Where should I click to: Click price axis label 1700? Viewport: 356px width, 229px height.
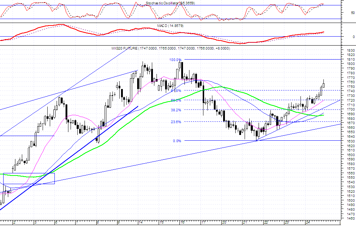click(x=351, y=109)
